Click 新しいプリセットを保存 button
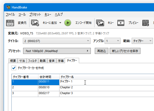The width and height of the screenshot is (154, 111). click(x=125, y=51)
